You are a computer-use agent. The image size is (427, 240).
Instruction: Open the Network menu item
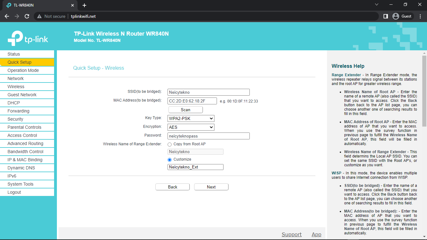tap(27, 78)
